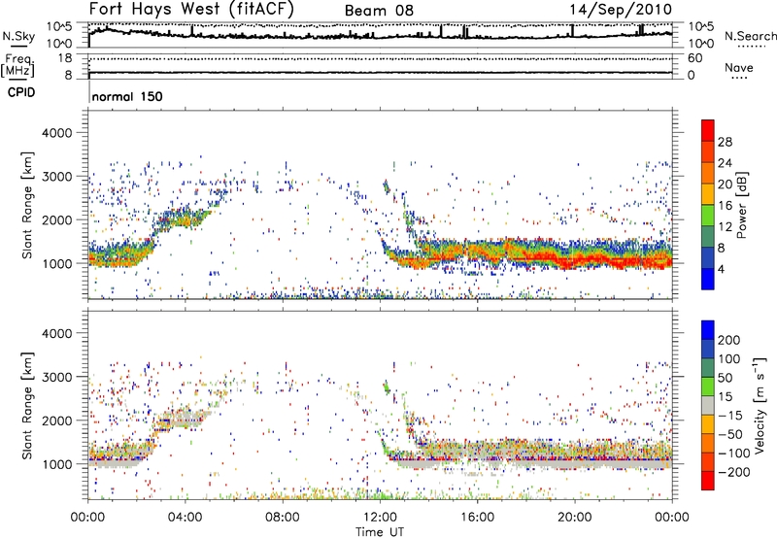Click the '-200' Velocity color bar value
The image size is (777, 538).
click(x=733, y=472)
